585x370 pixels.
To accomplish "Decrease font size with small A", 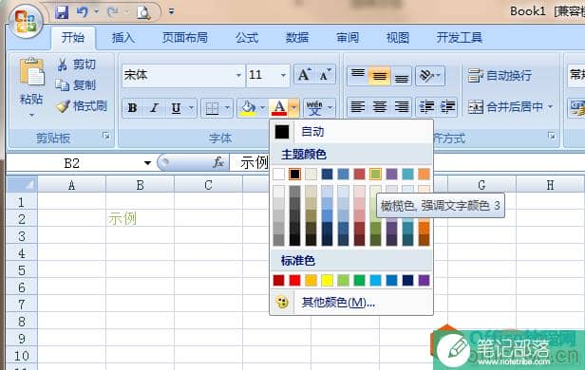I will 325,75.
